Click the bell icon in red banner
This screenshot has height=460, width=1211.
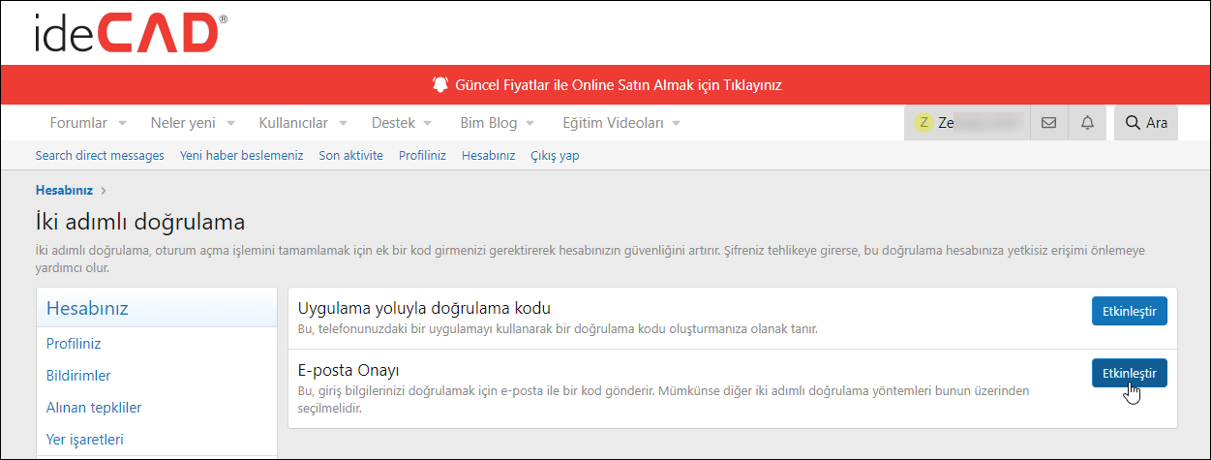pos(440,84)
